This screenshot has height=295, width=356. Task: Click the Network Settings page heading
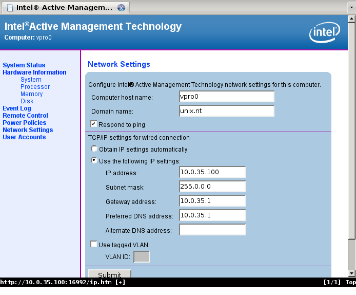point(118,64)
